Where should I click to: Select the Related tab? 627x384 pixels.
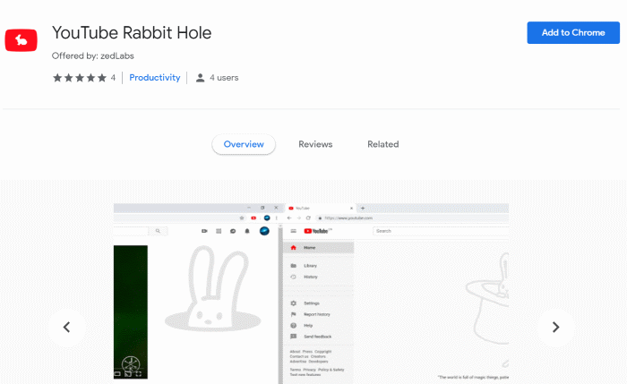click(383, 144)
